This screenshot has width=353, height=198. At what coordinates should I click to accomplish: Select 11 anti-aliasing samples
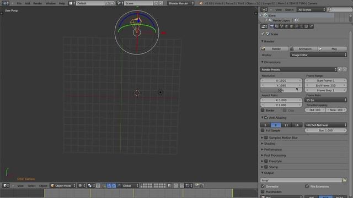pyautogui.click(x=286, y=125)
